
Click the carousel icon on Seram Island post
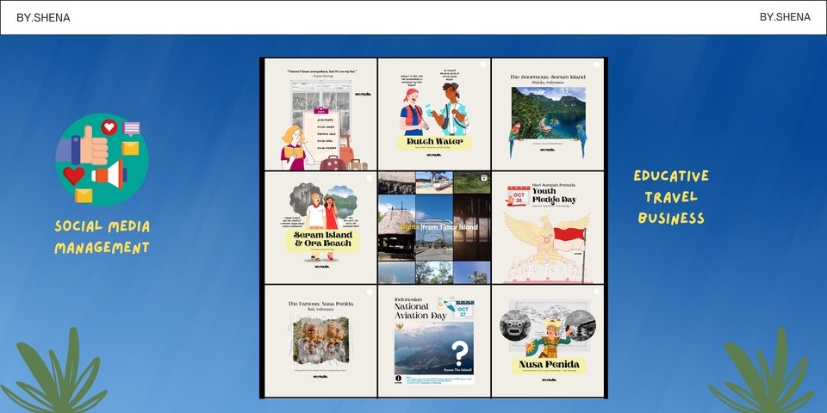[x=596, y=65]
